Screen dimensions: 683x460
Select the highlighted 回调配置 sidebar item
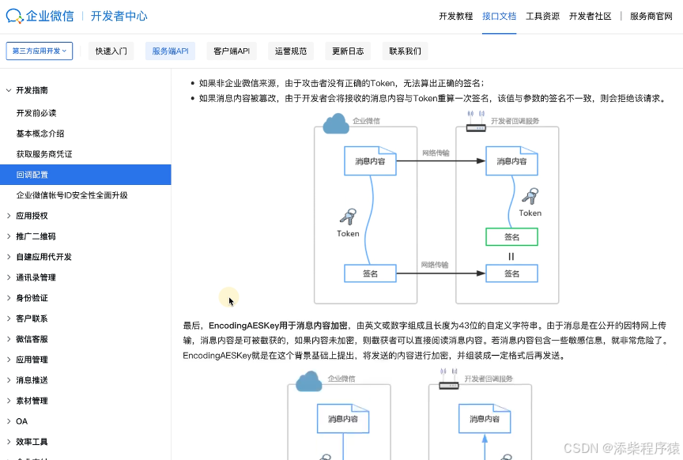(85, 175)
